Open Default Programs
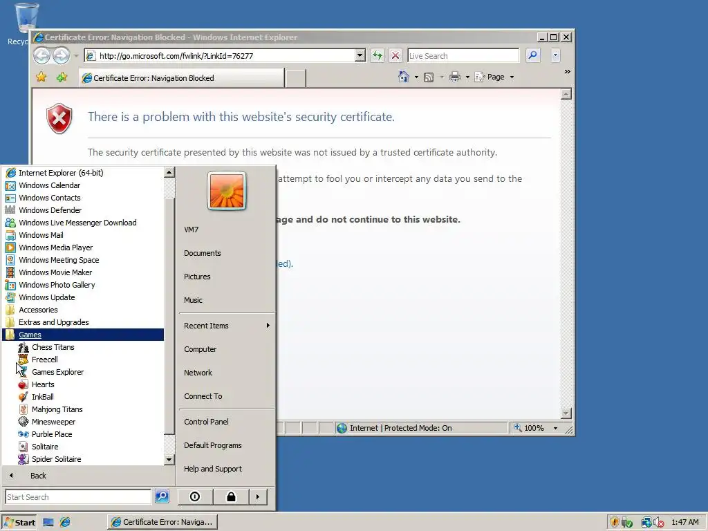 click(x=213, y=445)
